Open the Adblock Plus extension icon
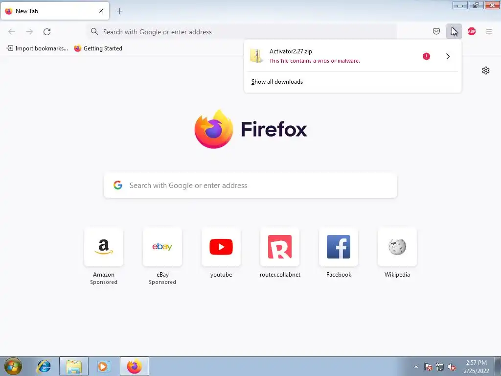The width and height of the screenshot is (501, 376). (471, 31)
